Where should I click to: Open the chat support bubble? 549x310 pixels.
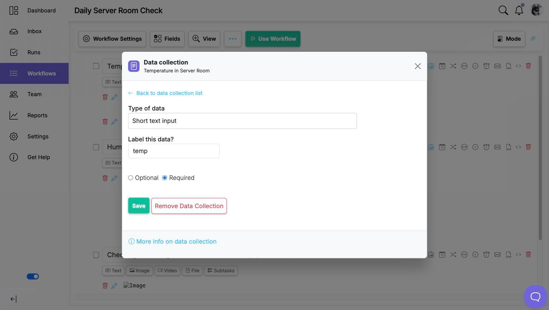pos(535,296)
